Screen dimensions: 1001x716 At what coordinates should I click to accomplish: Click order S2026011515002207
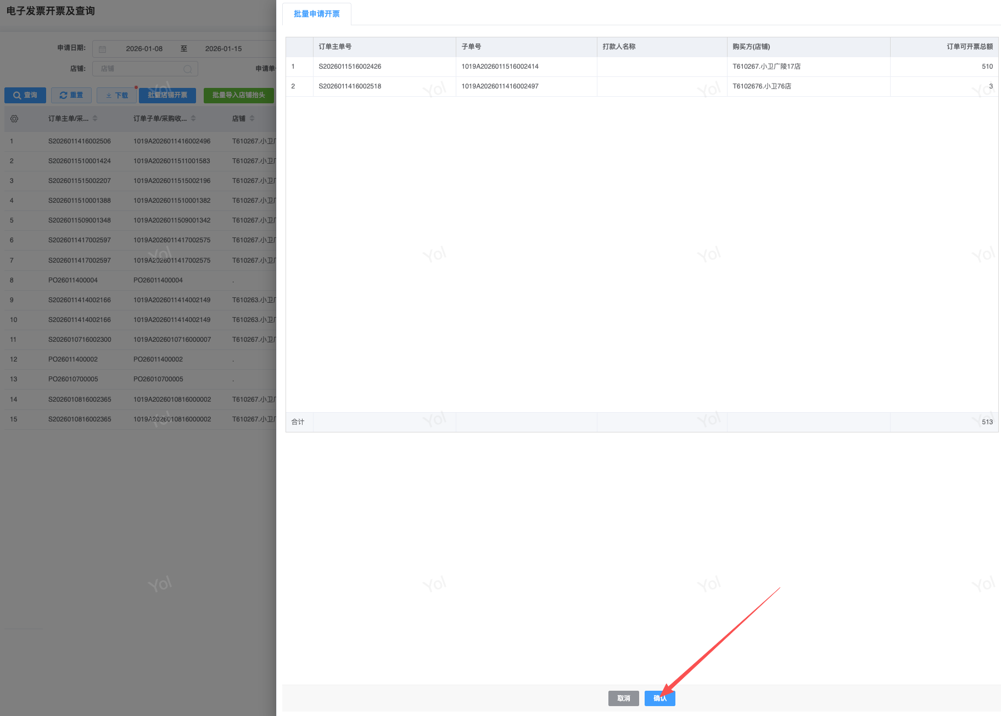(x=80, y=181)
